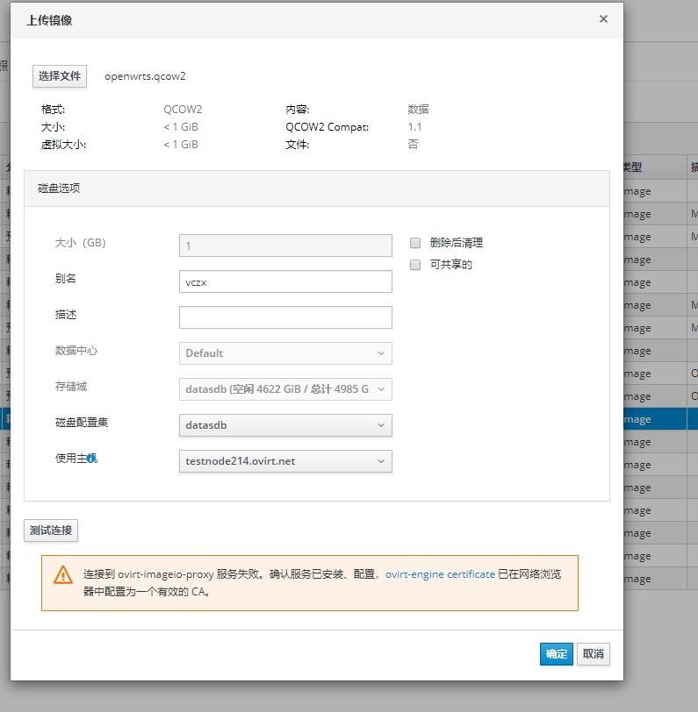Image resolution: width=698 pixels, height=712 pixels.
Task: Click the 选择文件 button
Action: point(60,75)
